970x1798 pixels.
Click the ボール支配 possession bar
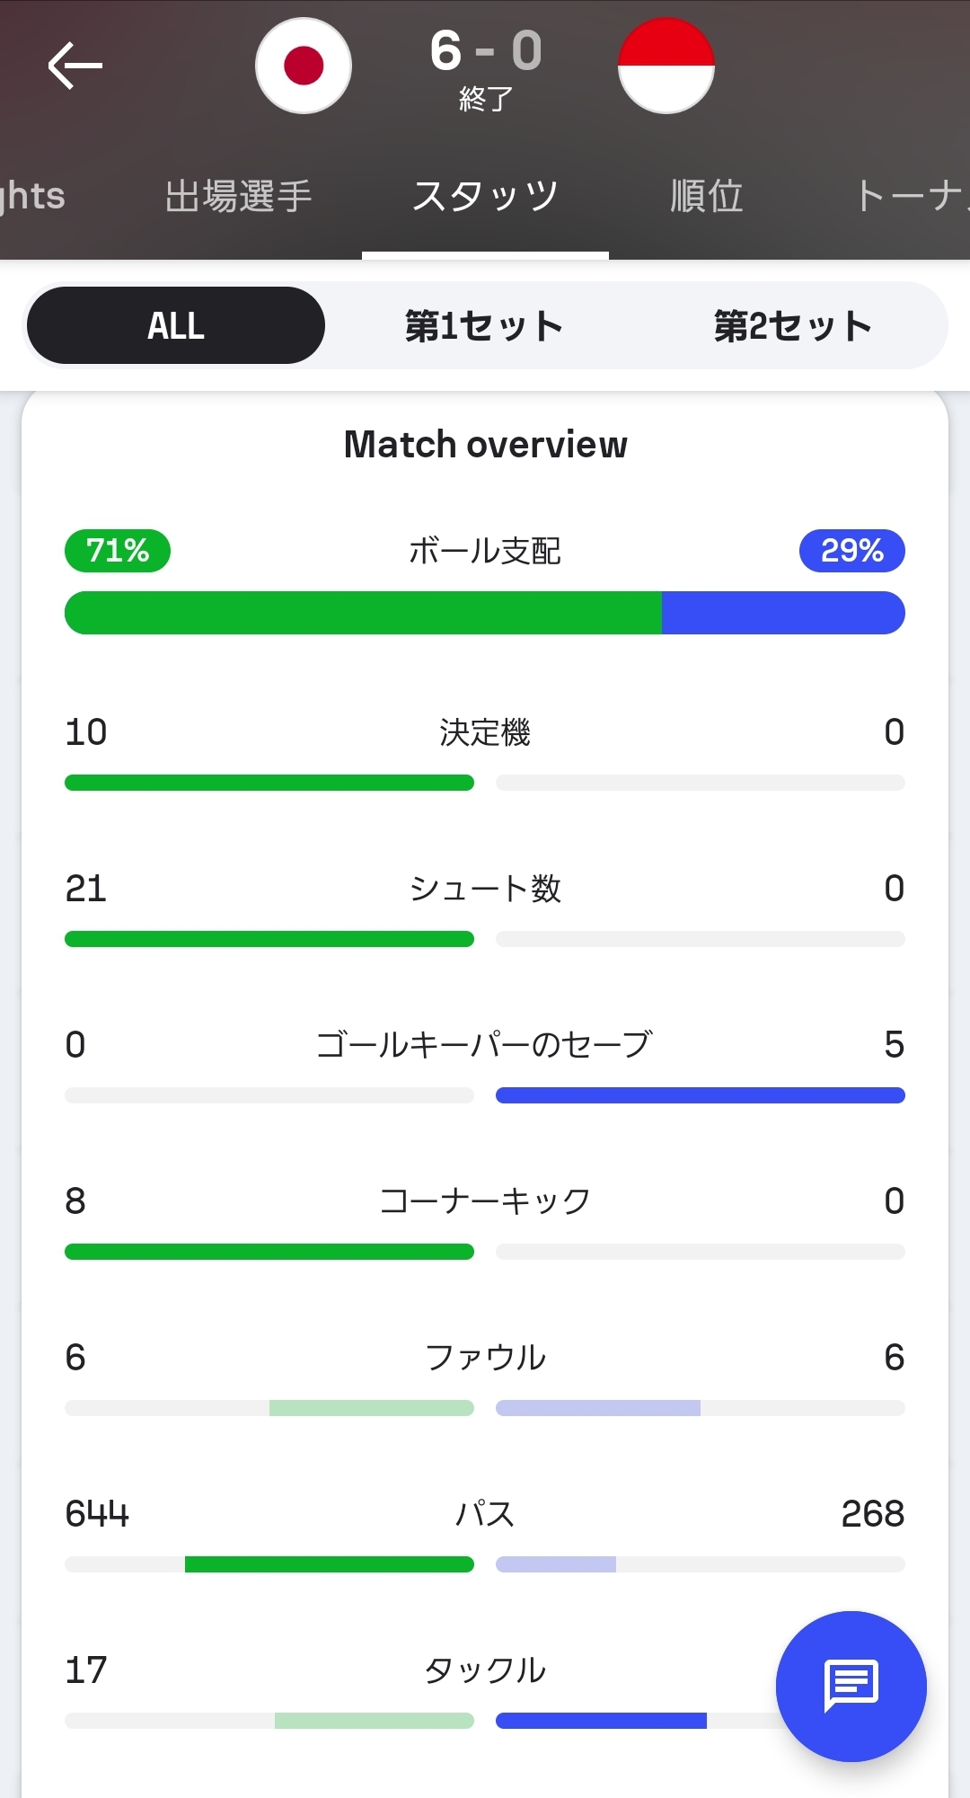[485, 613]
